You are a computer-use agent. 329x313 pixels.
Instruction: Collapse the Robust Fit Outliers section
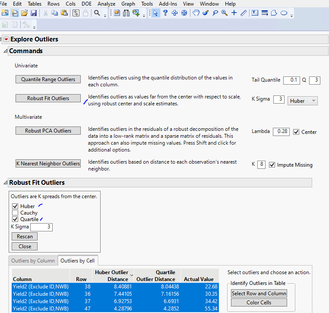pos(6,183)
